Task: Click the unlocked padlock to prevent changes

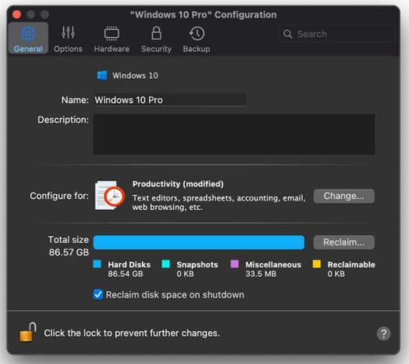Action: [x=28, y=332]
